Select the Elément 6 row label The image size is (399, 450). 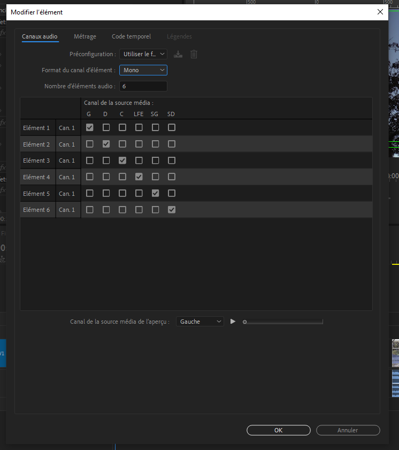tap(36, 210)
